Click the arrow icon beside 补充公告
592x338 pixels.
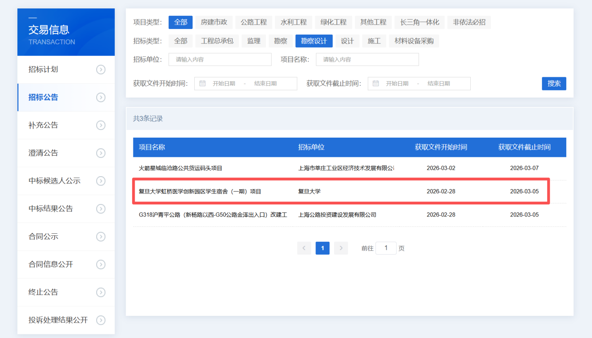point(101,126)
